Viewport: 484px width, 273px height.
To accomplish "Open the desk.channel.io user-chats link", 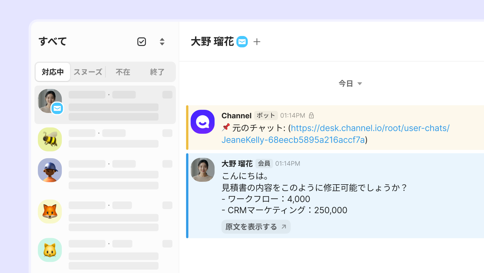I will [335, 134].
